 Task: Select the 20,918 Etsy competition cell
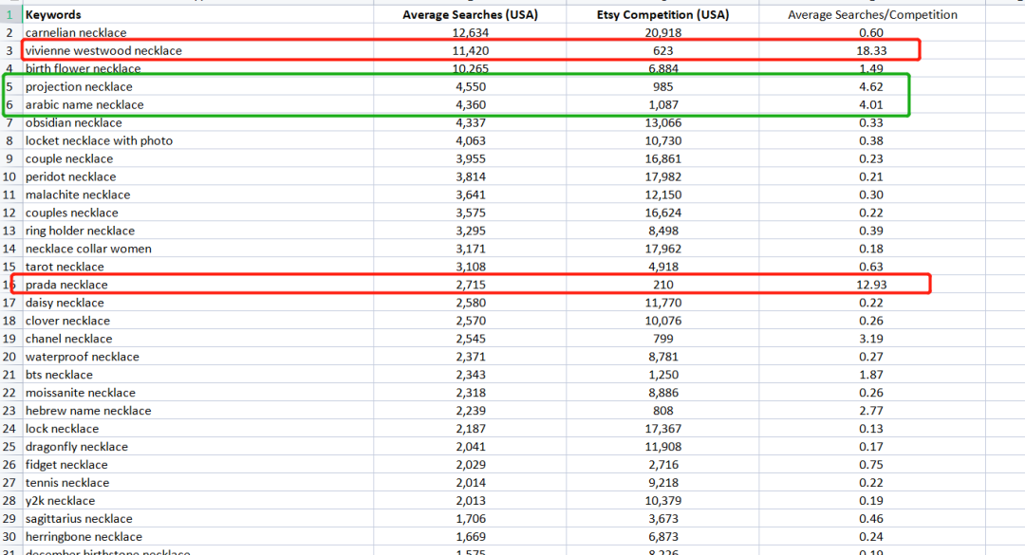click(662, 32)
